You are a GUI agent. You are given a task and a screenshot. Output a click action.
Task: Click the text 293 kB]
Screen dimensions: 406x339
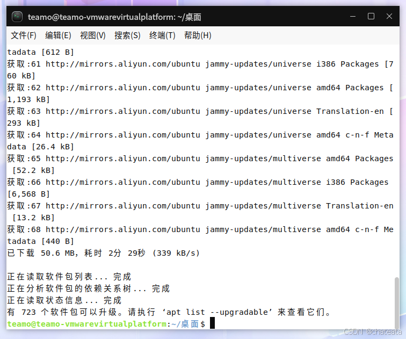tap(24, 123)
